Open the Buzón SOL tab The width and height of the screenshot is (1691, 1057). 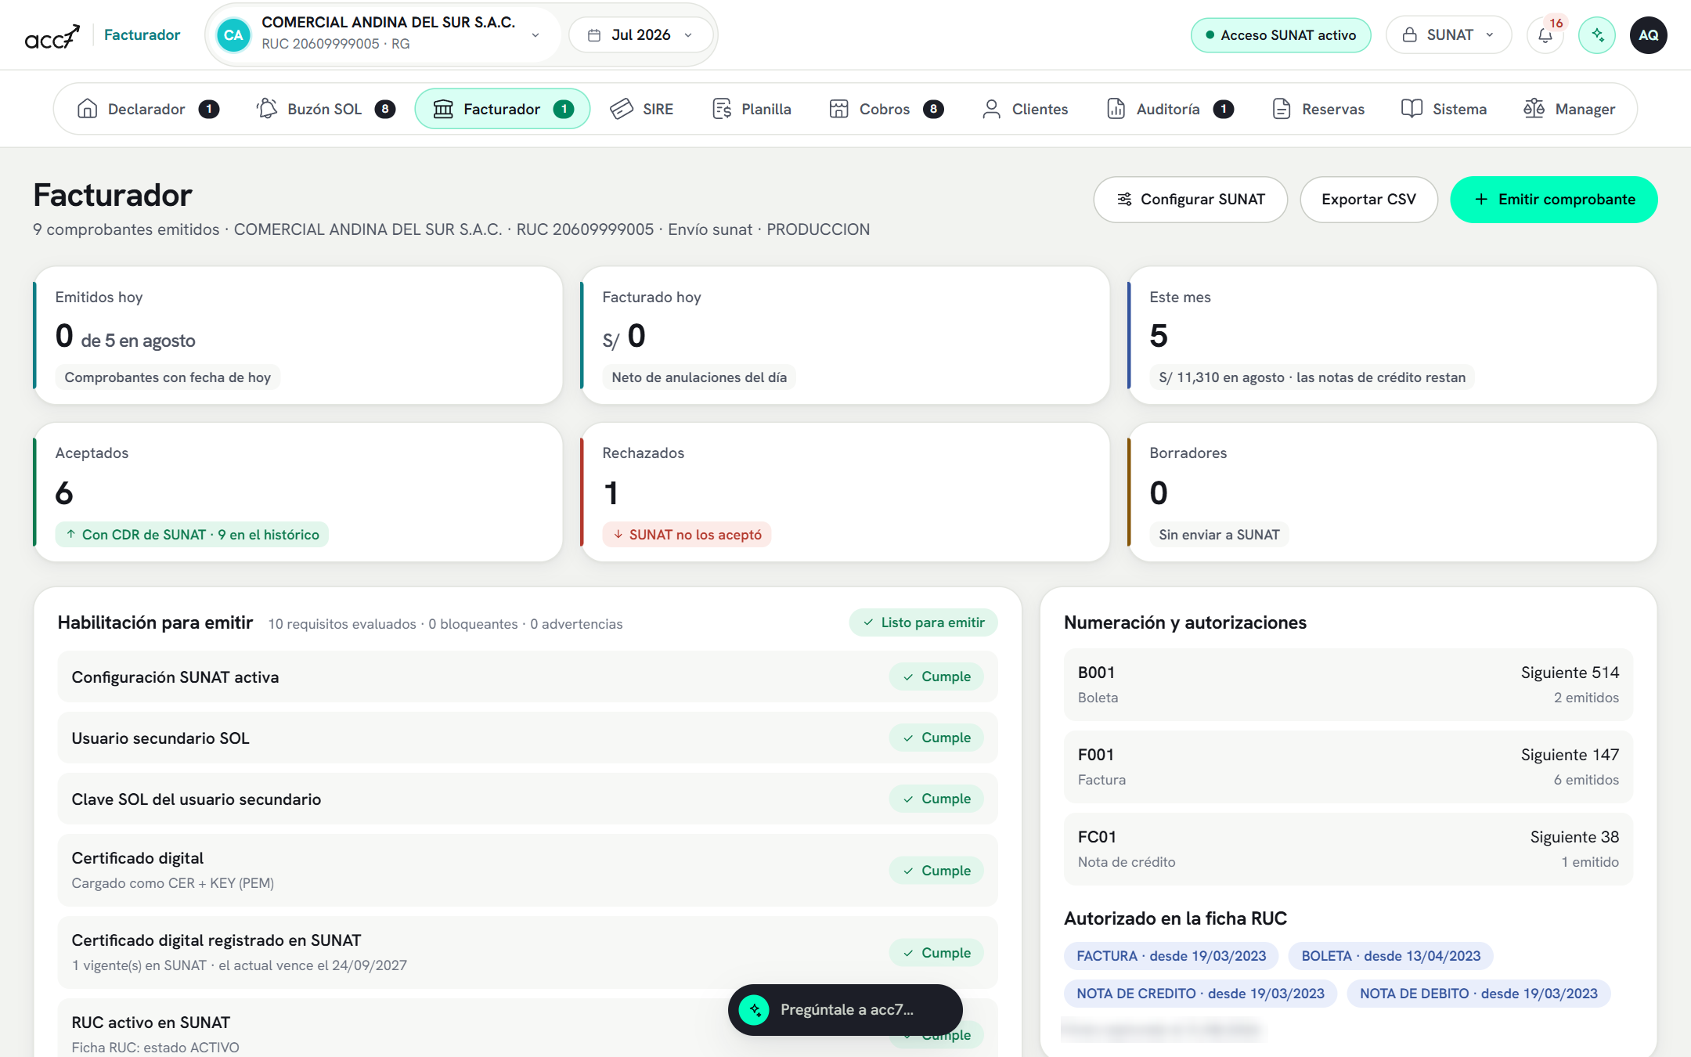326,109
